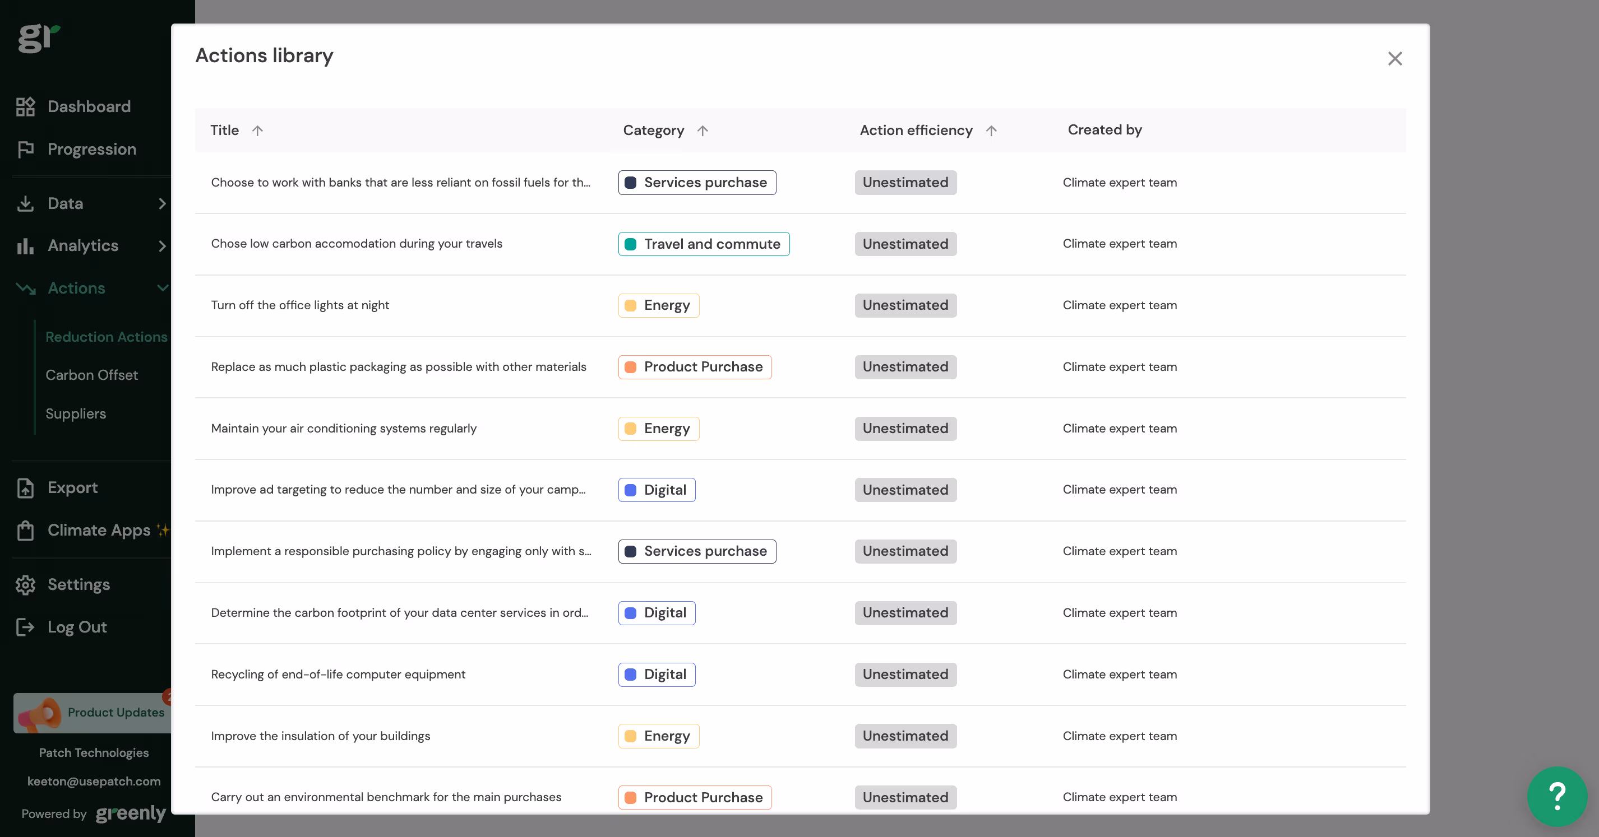Viewport: 1599px width, 837px height.
Task: Click the Analytics bar chart icon
Action: click(25, 246)
